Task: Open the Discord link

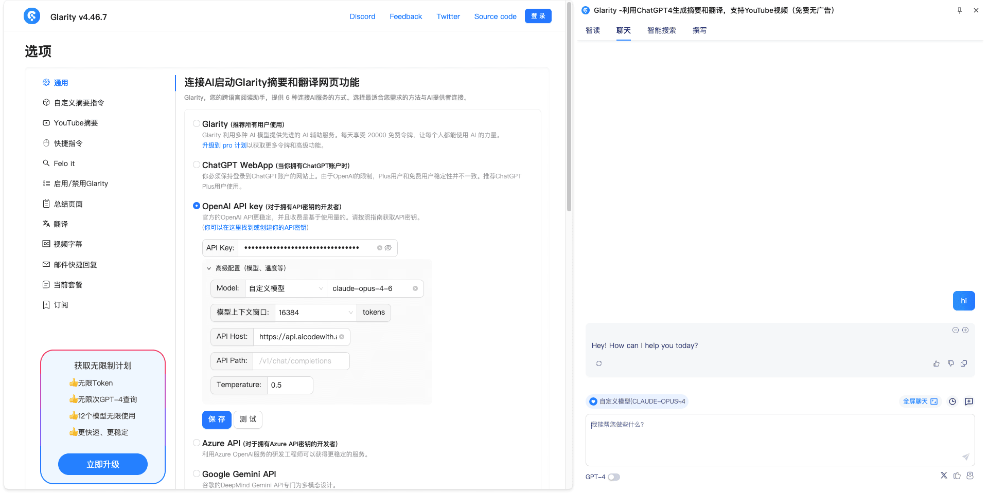Action: tap(363, 16)
